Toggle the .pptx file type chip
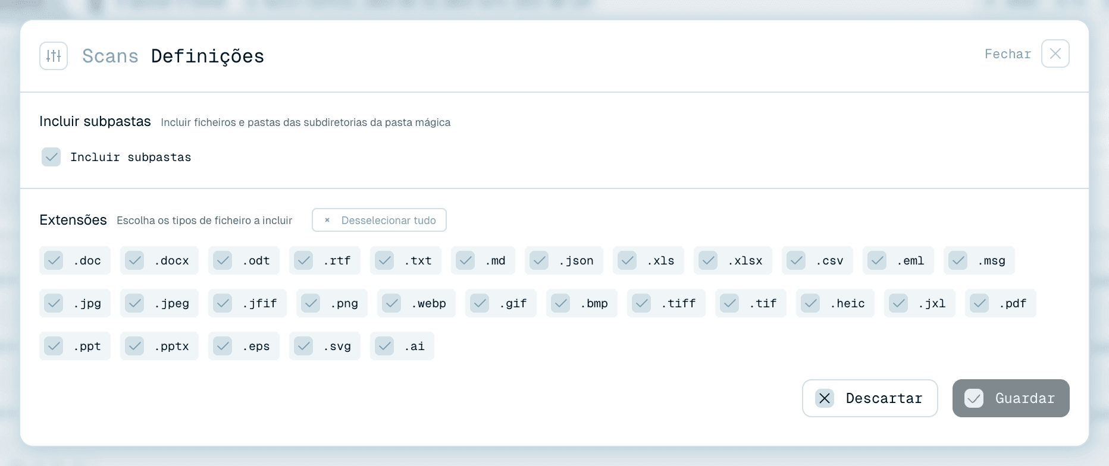This screenshot has height=466, width=1109. (159, 346)
